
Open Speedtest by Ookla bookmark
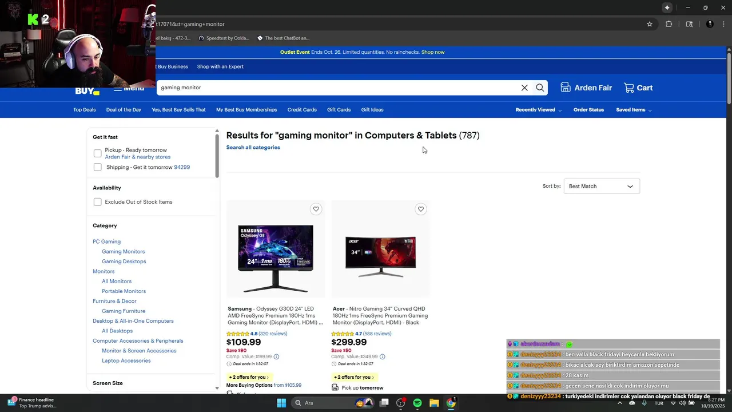point(224,38)
